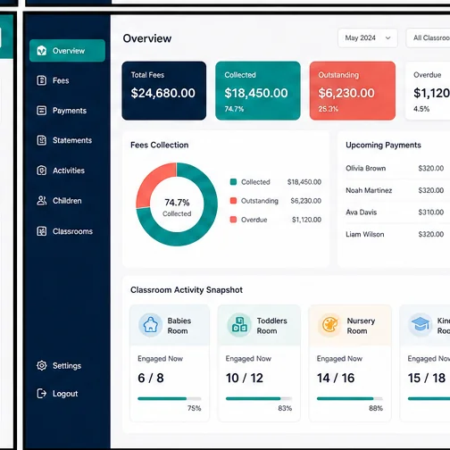Click the legend Overdue $1,120.00 value
The height and width of the screenshot is (450, 450).
click(x=306, y=220)
